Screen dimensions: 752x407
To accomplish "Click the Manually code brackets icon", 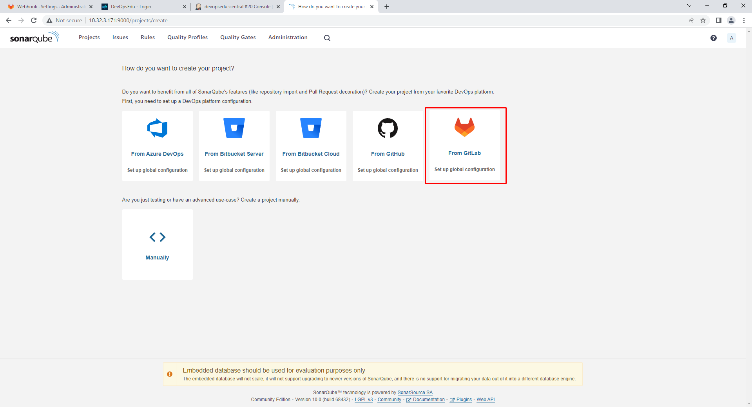I will click(x=158, y=237).
